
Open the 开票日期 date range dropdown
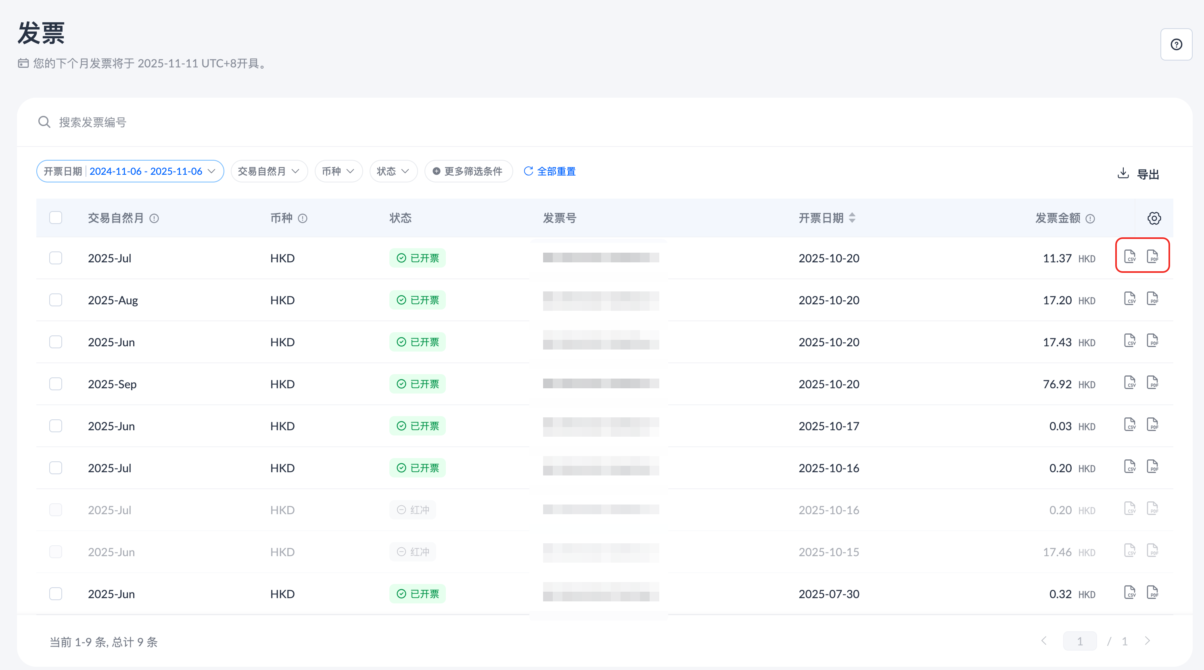click(130, 171)
